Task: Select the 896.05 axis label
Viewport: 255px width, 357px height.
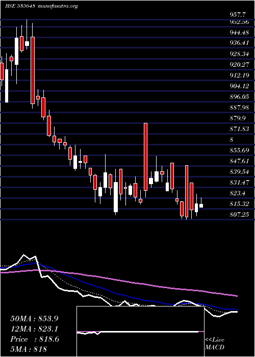Action: pos(239,97)
